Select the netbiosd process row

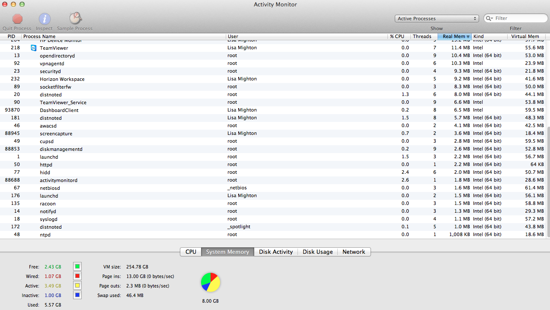point(273,188)
